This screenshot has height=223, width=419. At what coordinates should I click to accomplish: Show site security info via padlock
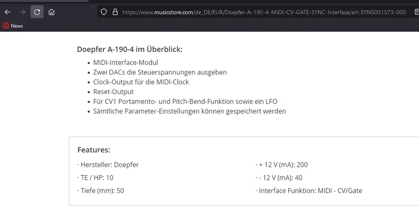pyautogui.click(x=115, y=12)
